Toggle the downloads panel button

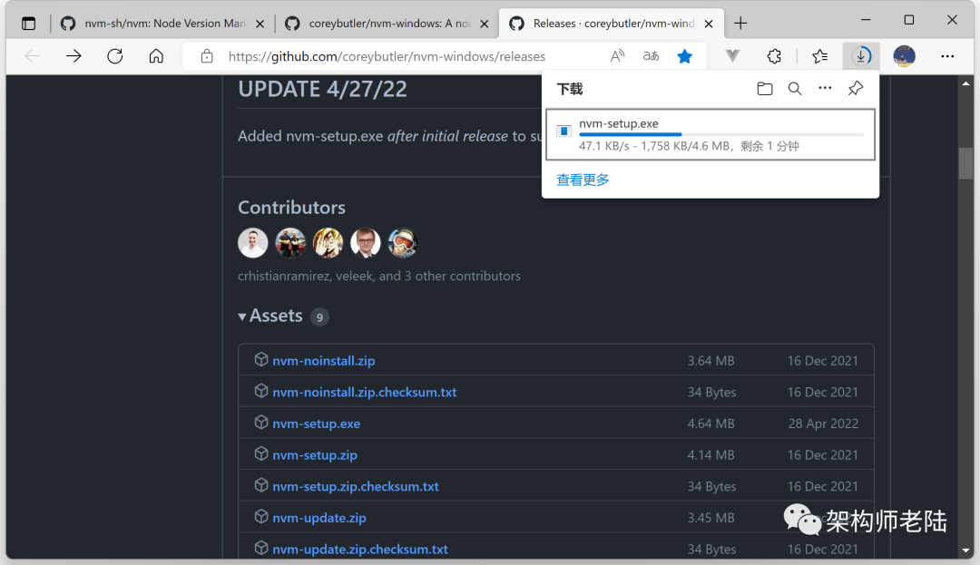861,56
